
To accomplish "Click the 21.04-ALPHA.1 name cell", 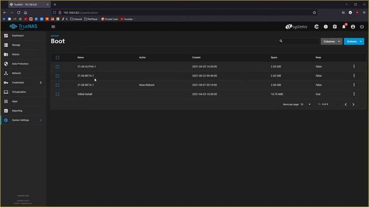I will (x=86, y=67).
